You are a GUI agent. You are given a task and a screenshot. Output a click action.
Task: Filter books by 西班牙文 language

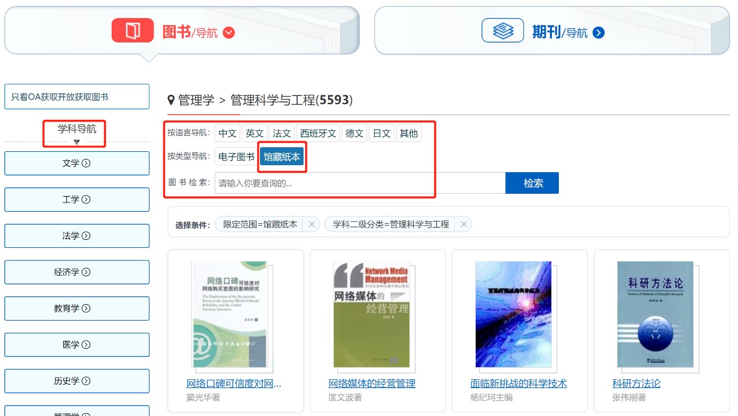click(318, 133)
